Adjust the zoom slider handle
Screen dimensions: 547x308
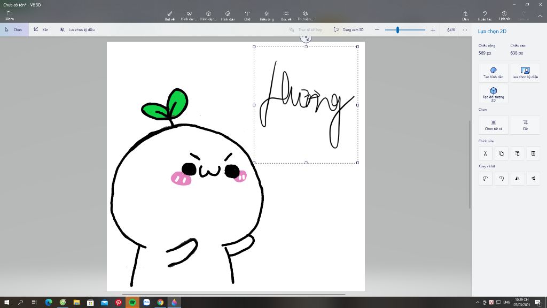[x=397, y=30]
